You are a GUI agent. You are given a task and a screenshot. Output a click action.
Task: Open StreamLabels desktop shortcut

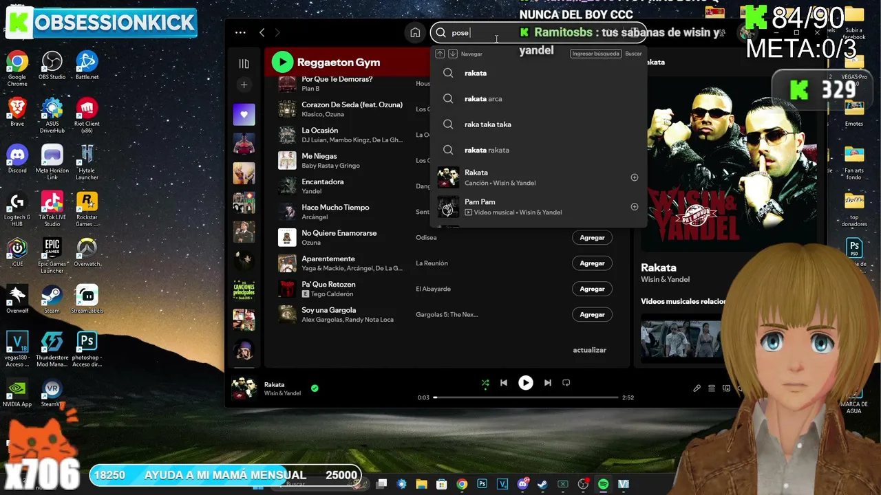pos(87,299)
